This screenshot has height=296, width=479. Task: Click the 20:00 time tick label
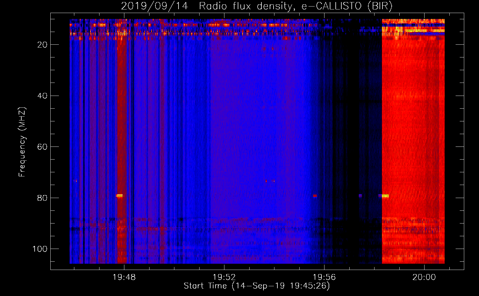(424, 277)
